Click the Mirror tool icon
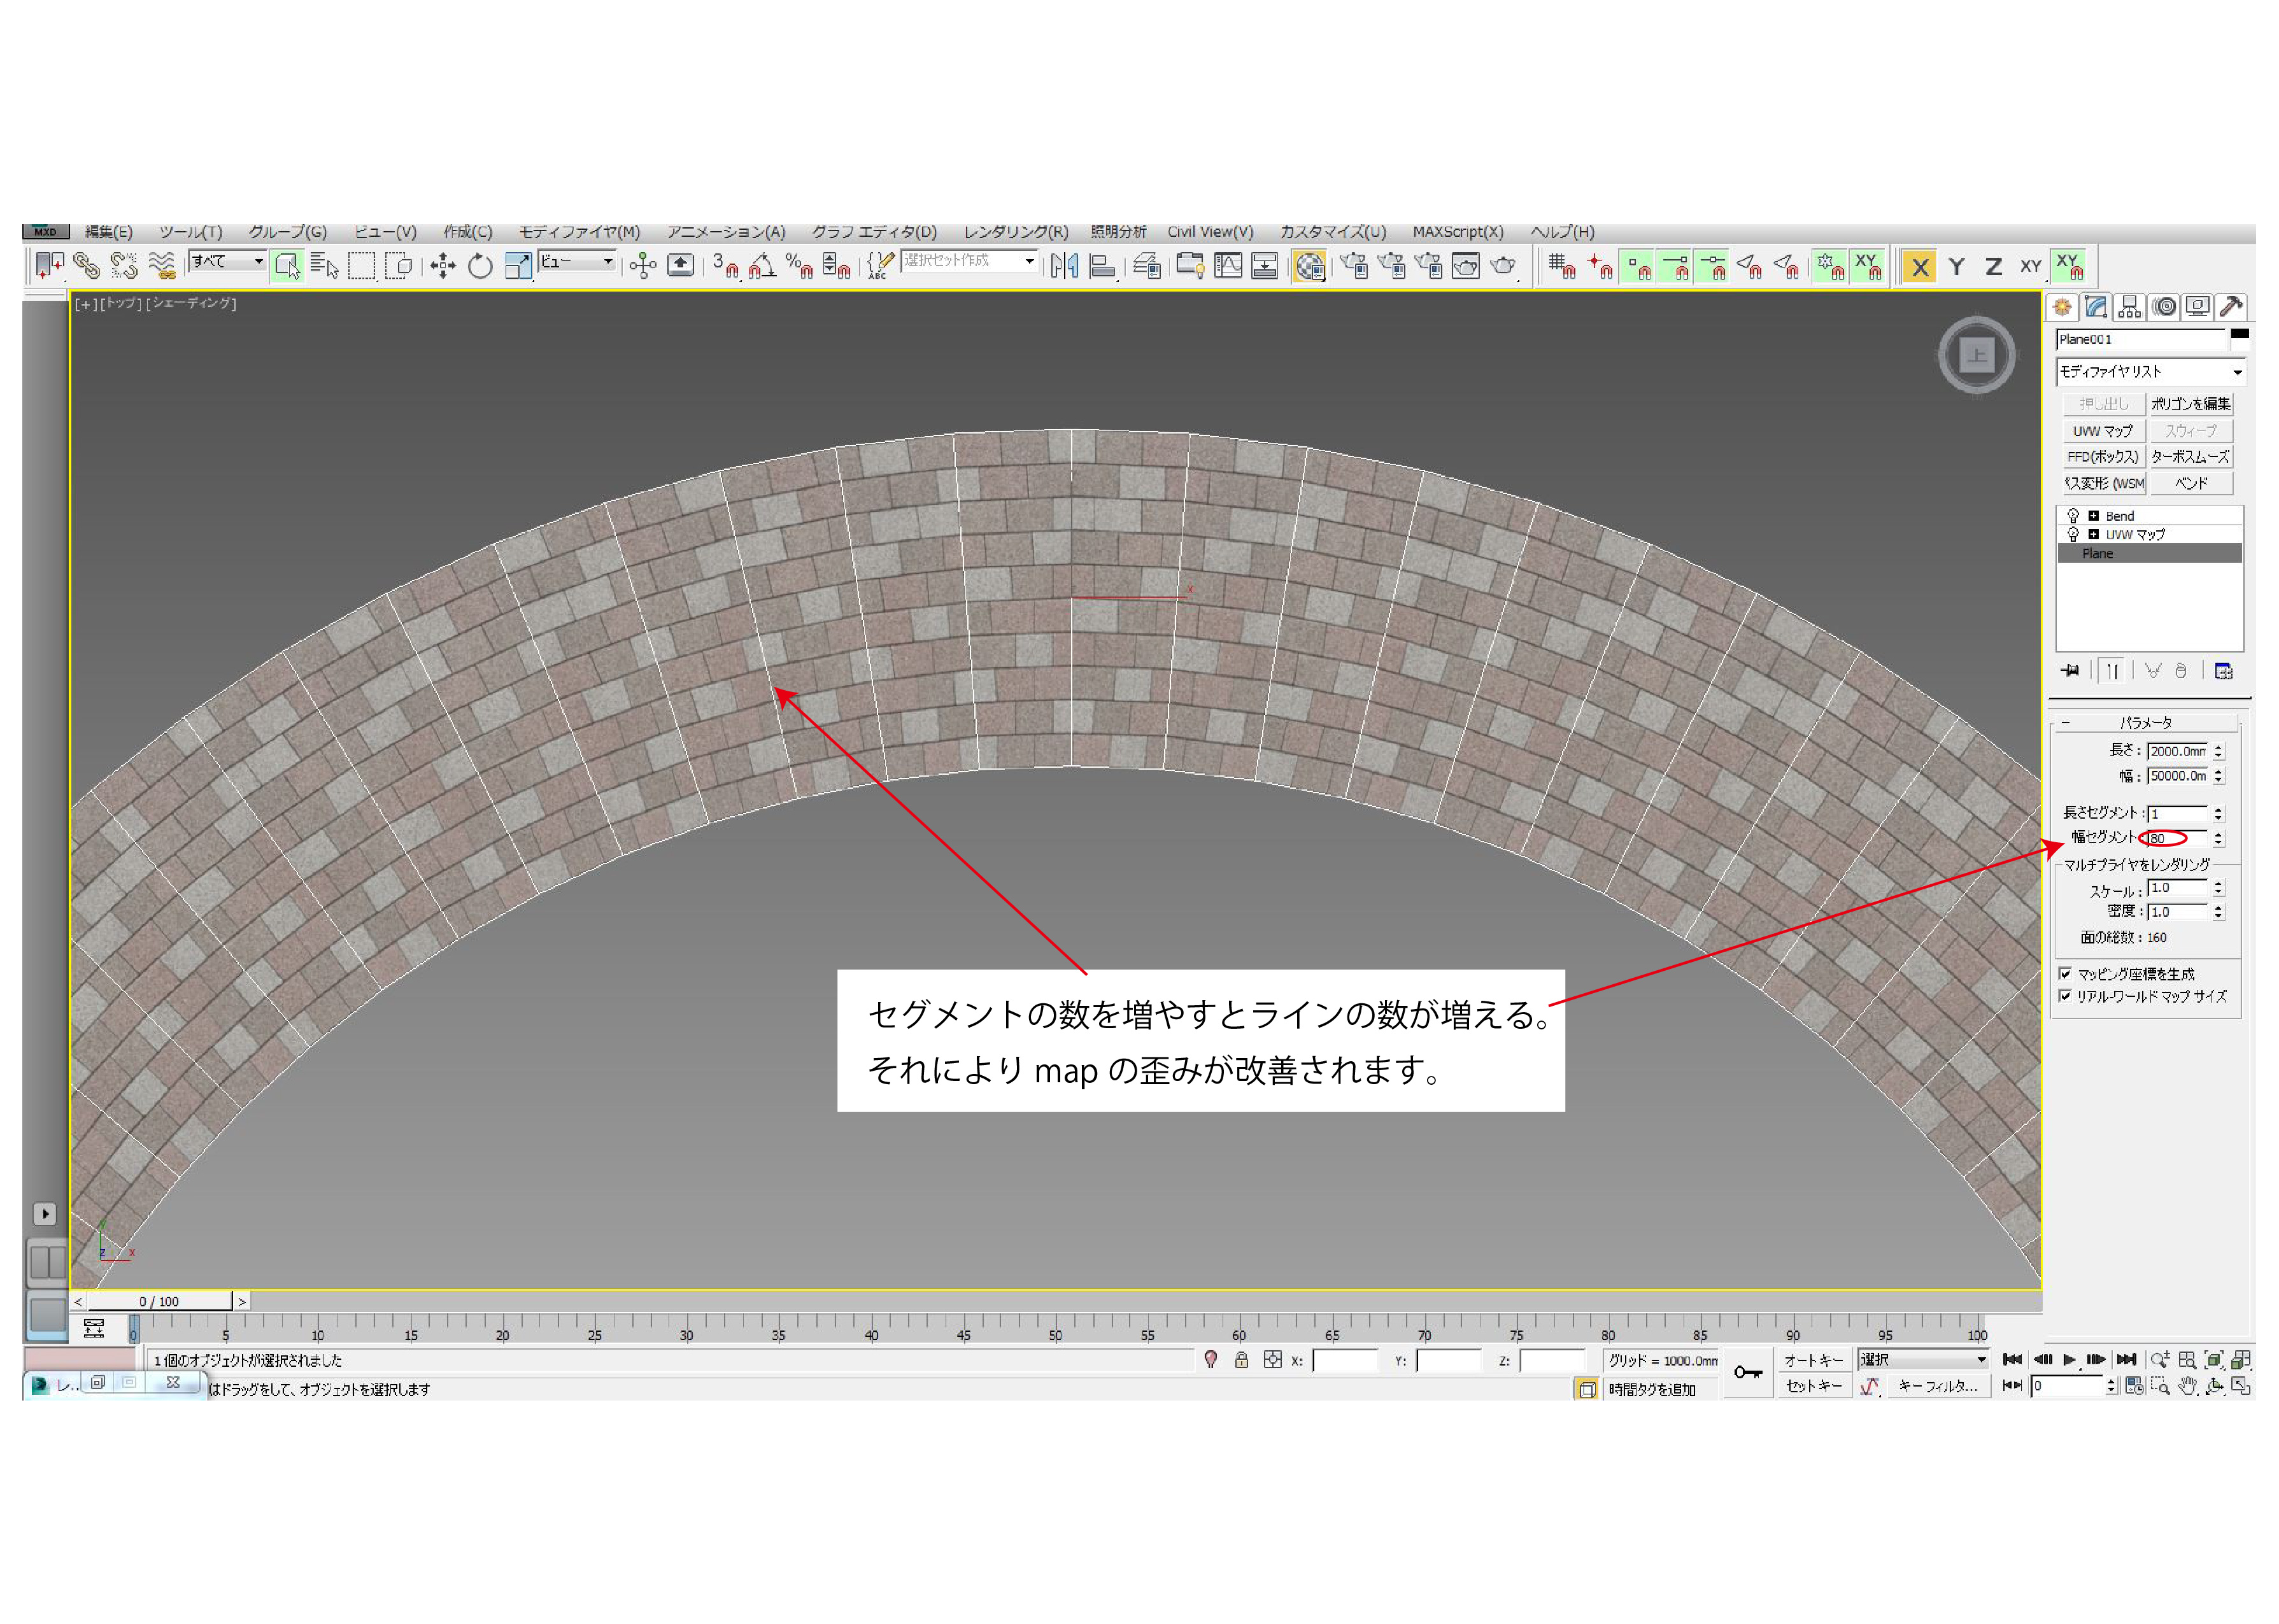The height and width of the screenshot is (1624, 2279). pos(1064,266)
